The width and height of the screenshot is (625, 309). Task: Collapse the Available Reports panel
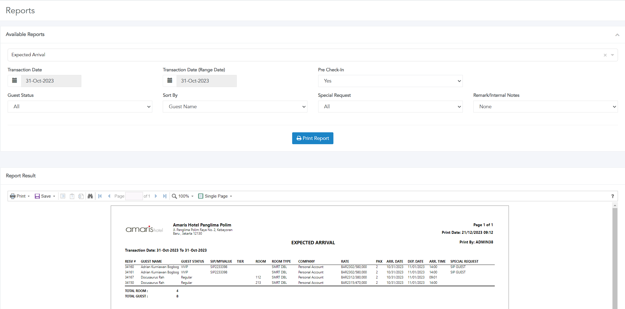(x=617, y=35)
